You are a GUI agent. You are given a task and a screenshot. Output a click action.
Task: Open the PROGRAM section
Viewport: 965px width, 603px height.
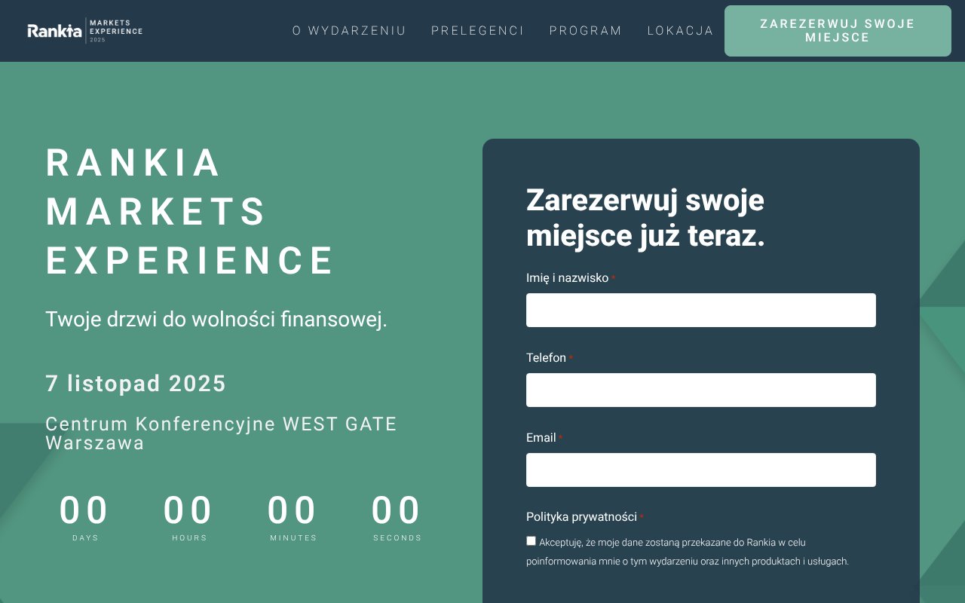tap(586, 31)
